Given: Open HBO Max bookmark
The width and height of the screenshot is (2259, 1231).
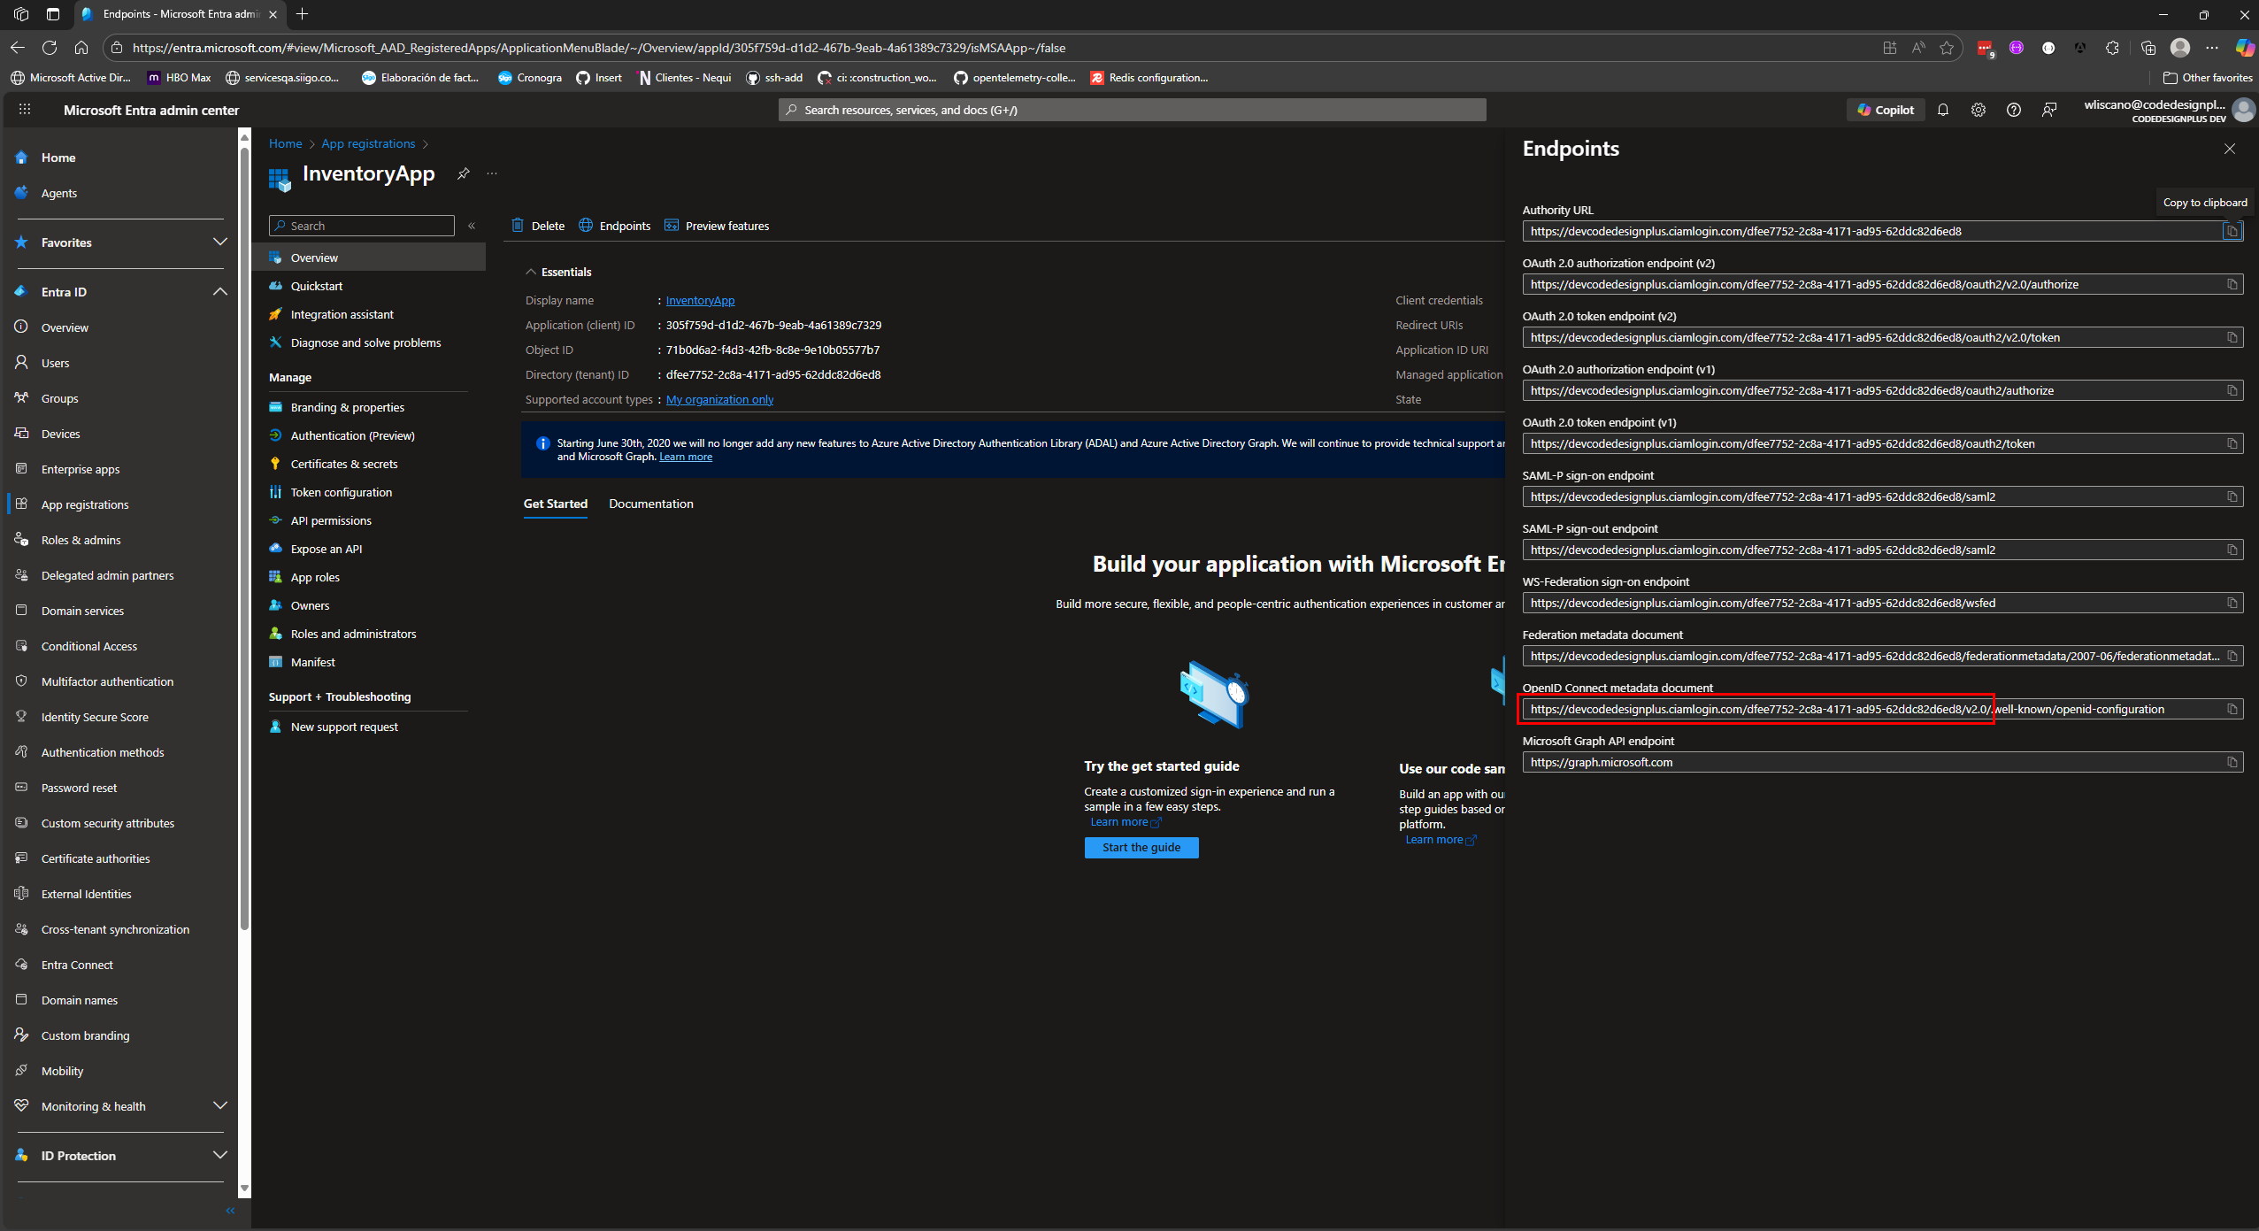Looking at the screenshot, I should [x=179, y=78].
